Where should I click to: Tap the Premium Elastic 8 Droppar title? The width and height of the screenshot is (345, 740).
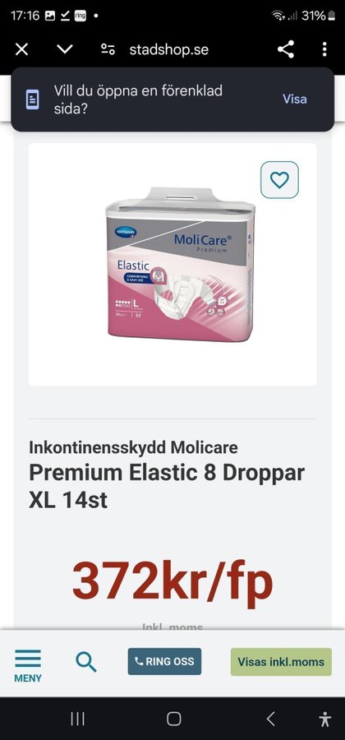167,473
